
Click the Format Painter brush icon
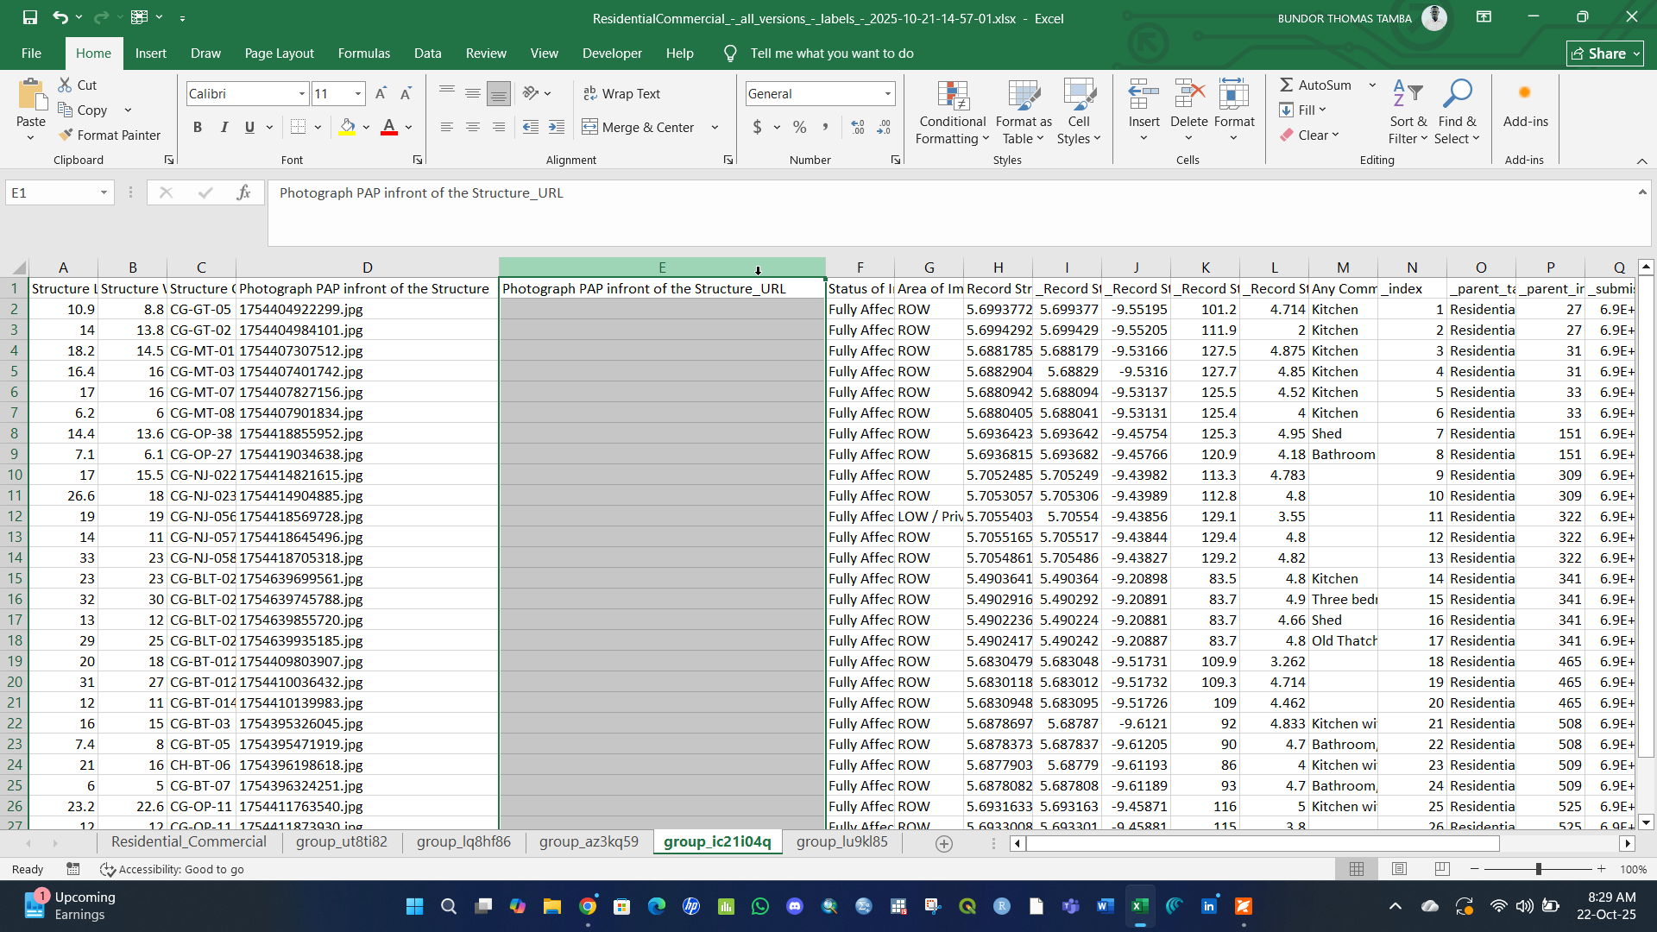pyautogui.click(x=66, y=135)
